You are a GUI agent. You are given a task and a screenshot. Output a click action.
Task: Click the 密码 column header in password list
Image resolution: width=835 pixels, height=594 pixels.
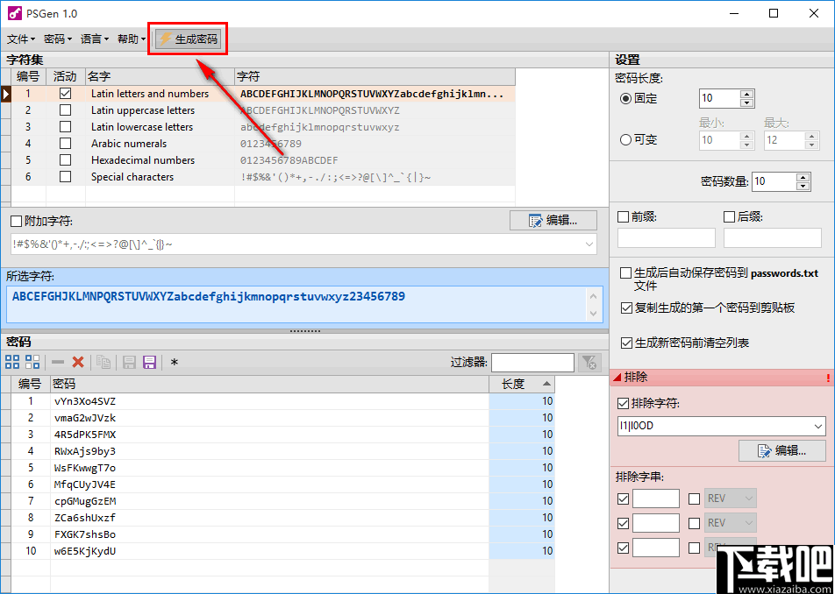(269, 384)
